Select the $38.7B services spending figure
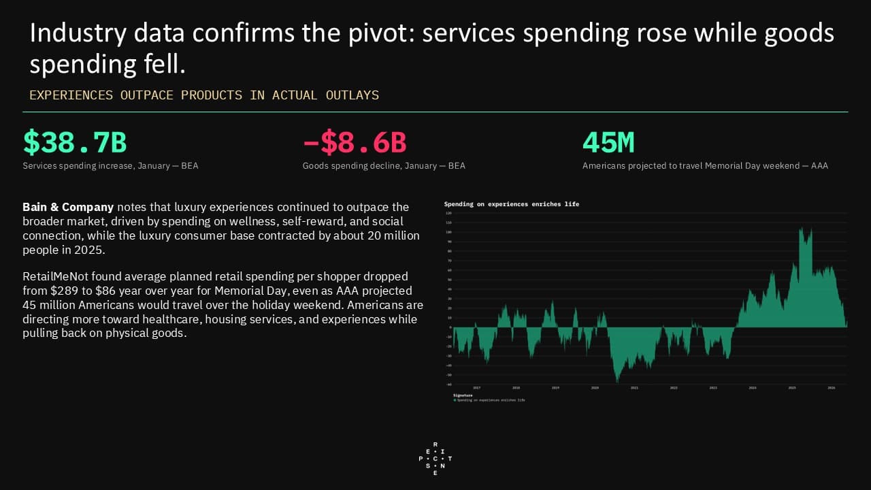This screenshot has width=871, height=490. [x=75, y=142]
